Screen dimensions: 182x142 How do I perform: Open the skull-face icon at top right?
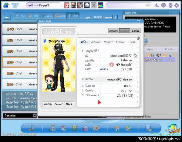coord(170,5)
